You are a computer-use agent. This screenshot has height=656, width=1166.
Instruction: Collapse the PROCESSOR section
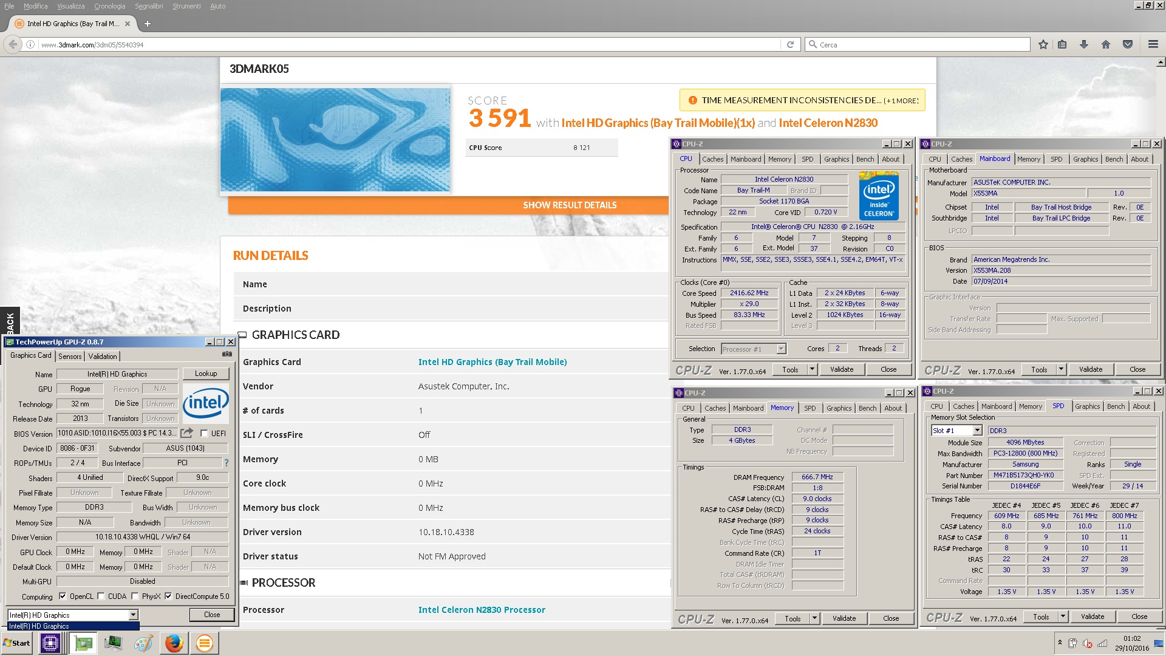click(x=244, y=583)
